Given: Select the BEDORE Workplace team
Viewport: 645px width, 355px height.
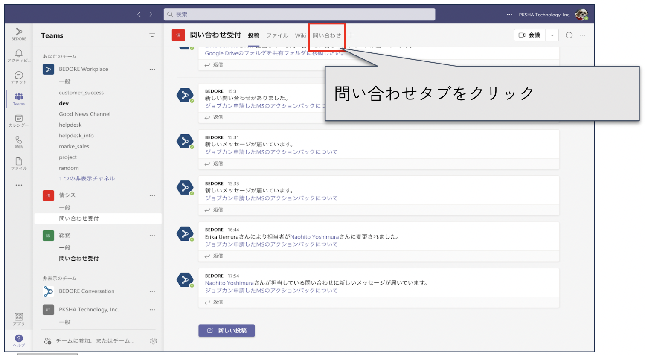Looking at the screenshot, I should tap(84, 69).
